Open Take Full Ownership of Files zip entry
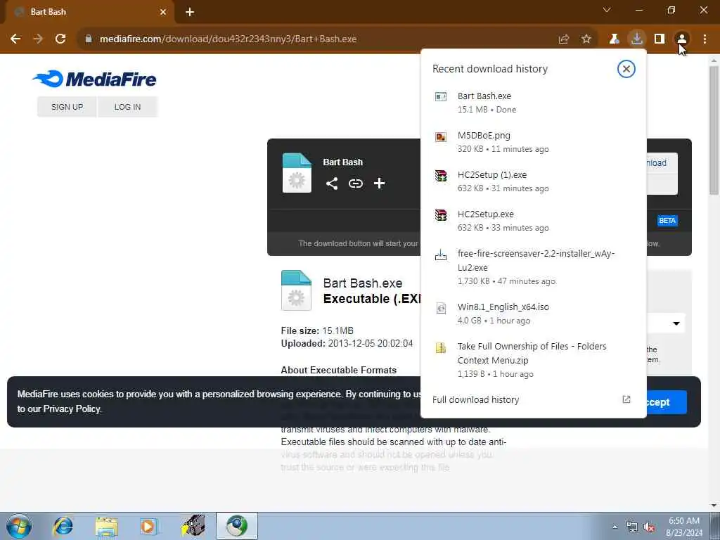720x540 pixels. point(534,360)
